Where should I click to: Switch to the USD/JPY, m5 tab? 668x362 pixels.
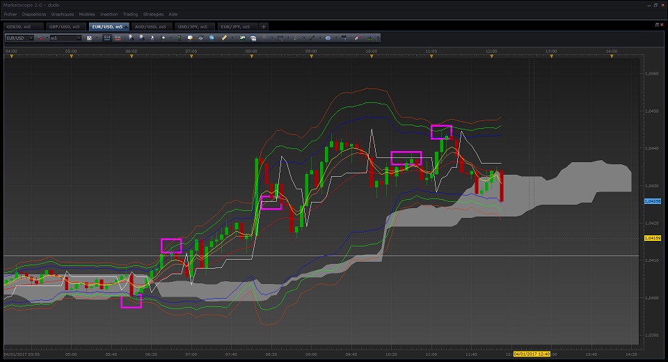point(195,26)
